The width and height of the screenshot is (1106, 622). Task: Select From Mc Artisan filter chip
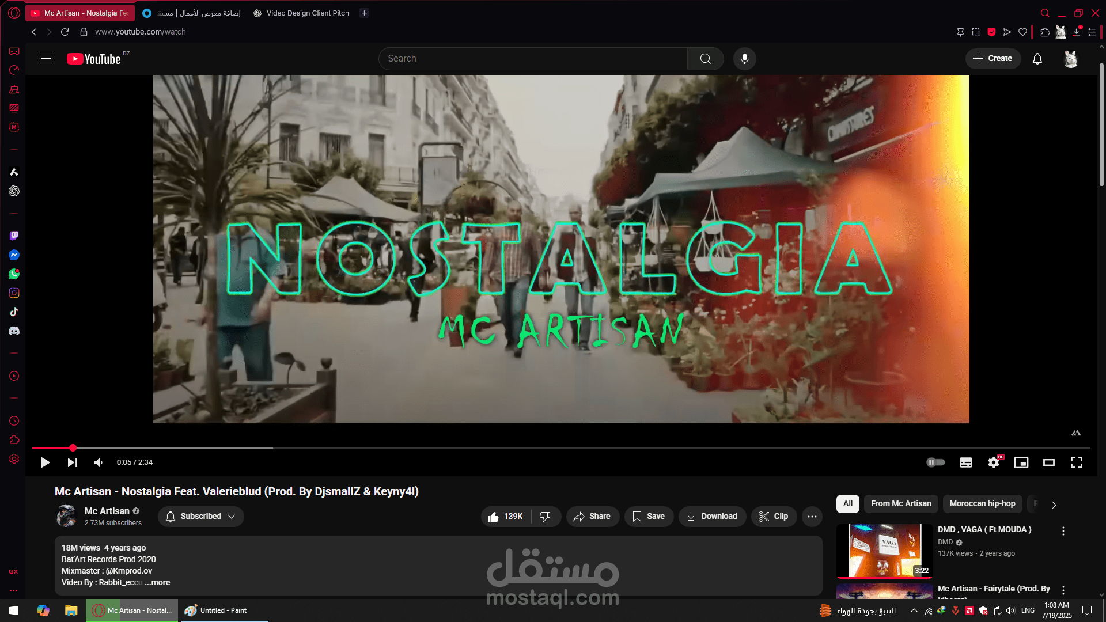[901, 504]
